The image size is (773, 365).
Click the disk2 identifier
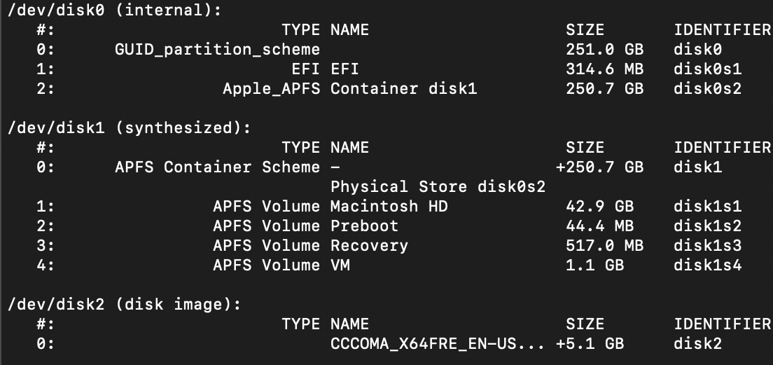pyautogui.click(x=697, y=344)
